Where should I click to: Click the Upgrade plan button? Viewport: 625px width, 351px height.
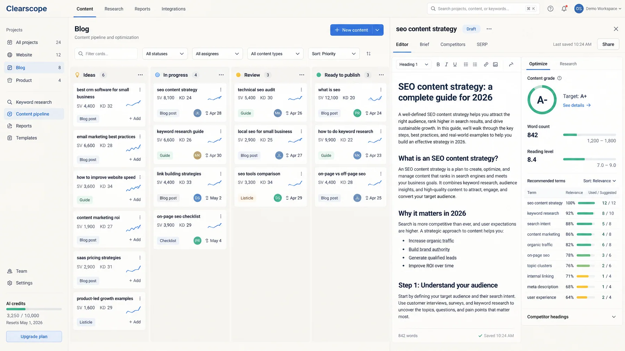click(34, 337)
